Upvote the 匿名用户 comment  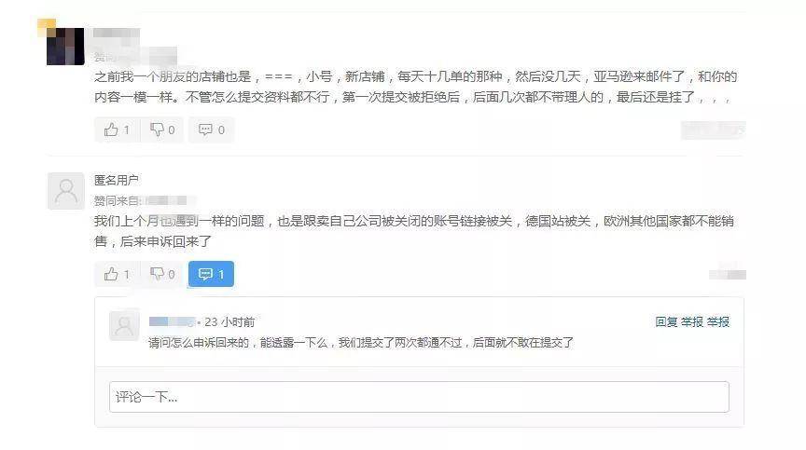click(117, 274)
